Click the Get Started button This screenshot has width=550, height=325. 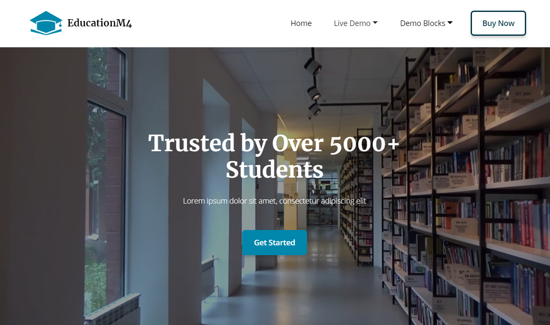275,242
